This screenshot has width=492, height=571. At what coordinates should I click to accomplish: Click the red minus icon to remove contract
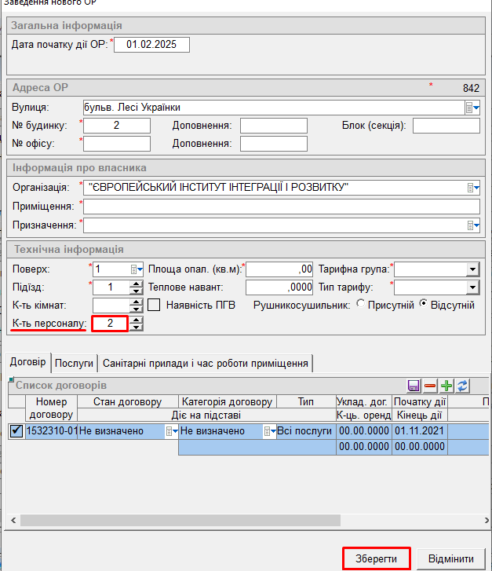point(430,386)
